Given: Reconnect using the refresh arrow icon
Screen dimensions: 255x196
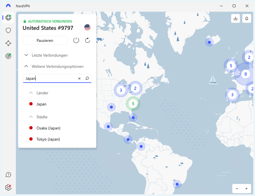Looking at the screenshot, I should [x=87, y=40].
